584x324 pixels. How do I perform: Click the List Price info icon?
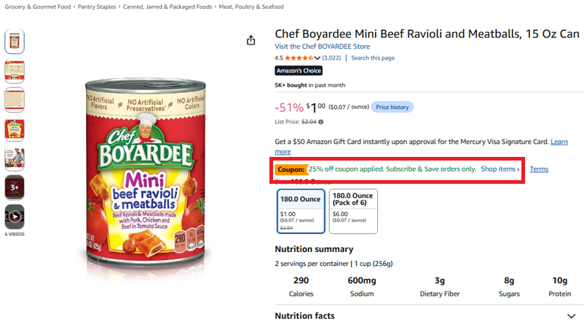pyautogui.click(x=321, y=122)
